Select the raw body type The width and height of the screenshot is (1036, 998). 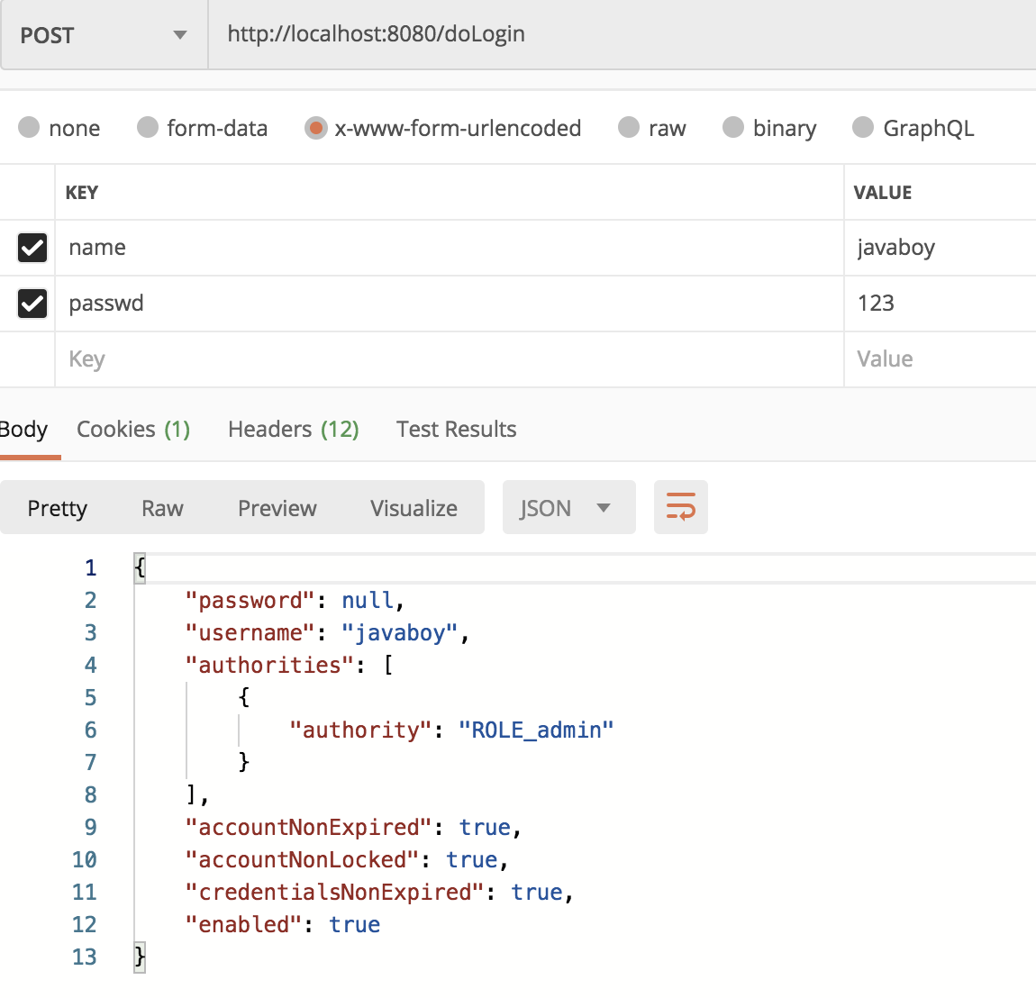point(629,128)
